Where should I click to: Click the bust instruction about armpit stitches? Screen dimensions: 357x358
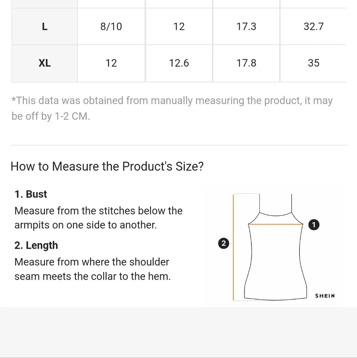tap(98, 218)
